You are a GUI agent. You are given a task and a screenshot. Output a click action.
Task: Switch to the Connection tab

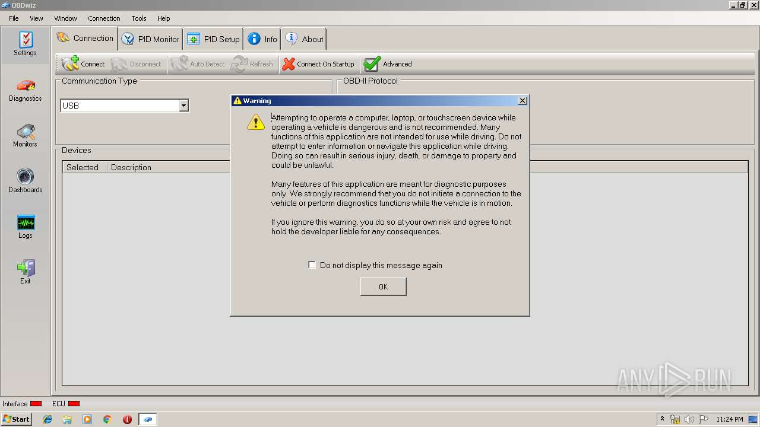click(85, 39)
